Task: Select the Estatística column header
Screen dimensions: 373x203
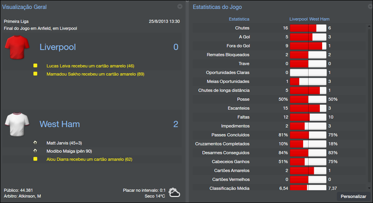Action: click(239, 19)
